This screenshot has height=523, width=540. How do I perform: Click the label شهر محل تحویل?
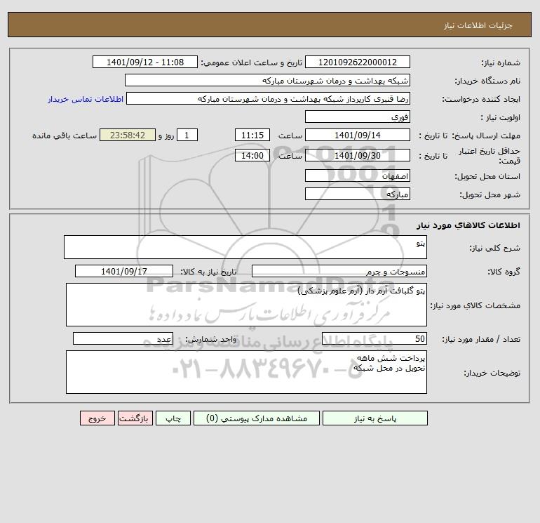[x=490, y=194]
